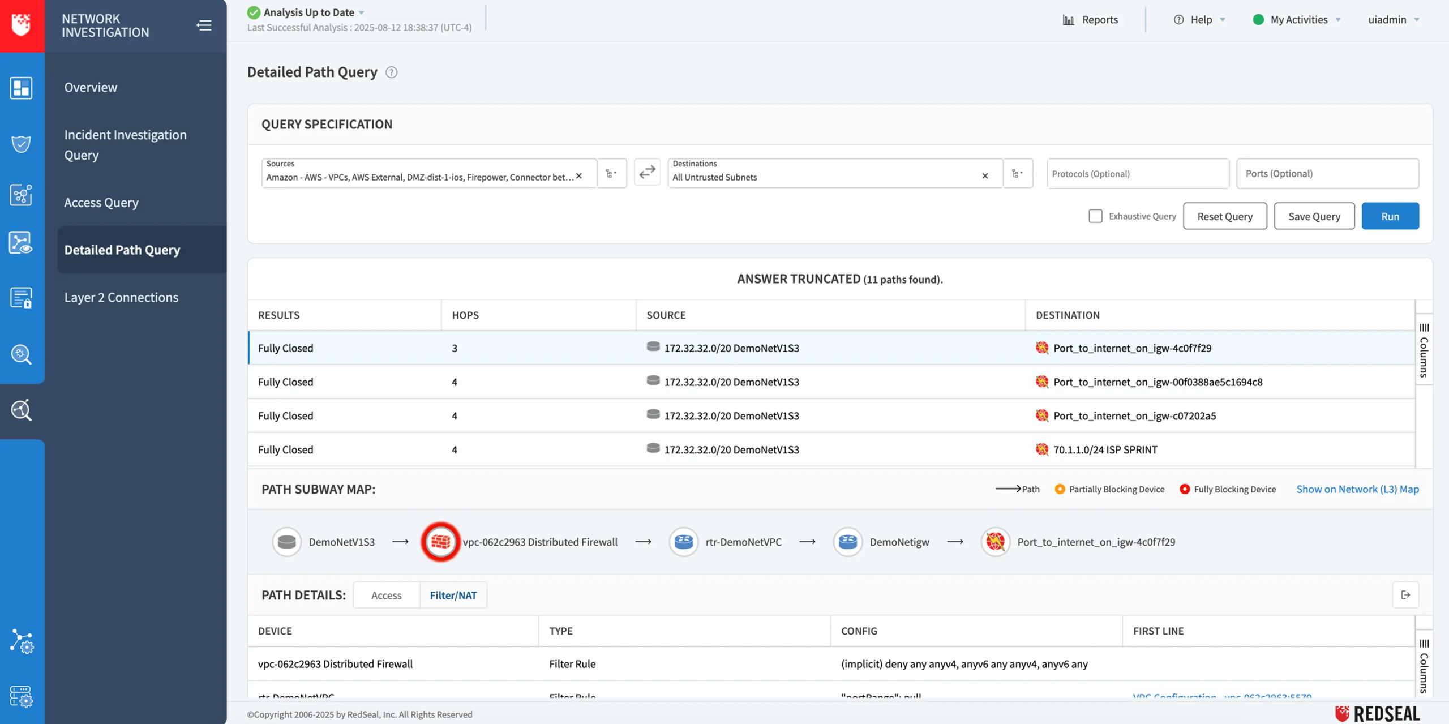
Task: Open the Layer 2 Connections menu item
Action: 121,297
